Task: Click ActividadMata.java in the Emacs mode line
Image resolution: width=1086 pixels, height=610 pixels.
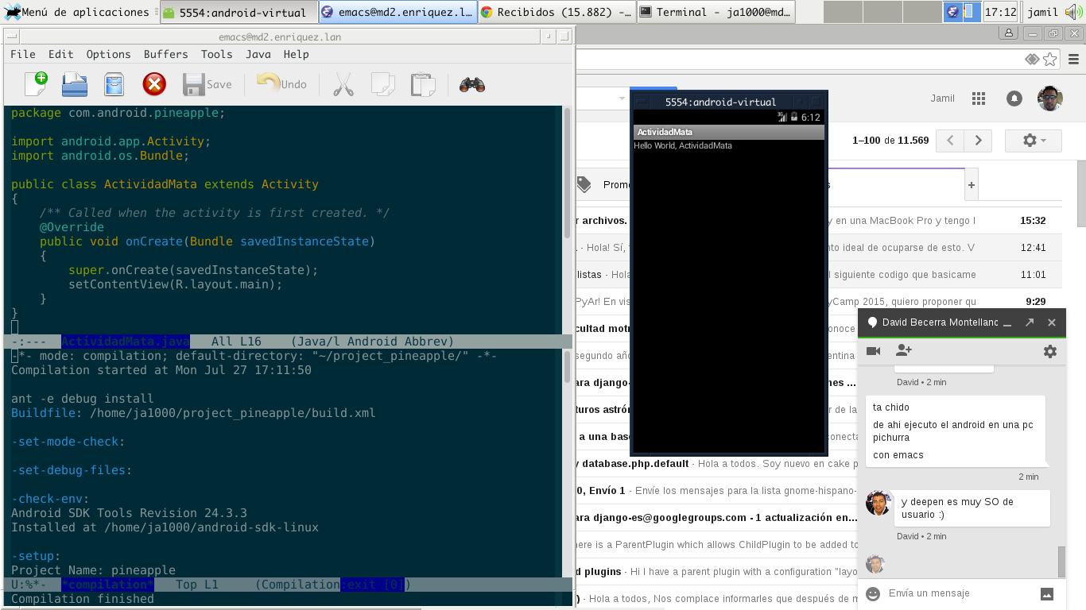Action: 126,342
